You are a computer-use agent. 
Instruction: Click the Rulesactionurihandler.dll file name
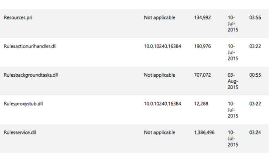[x=30, y=46]
